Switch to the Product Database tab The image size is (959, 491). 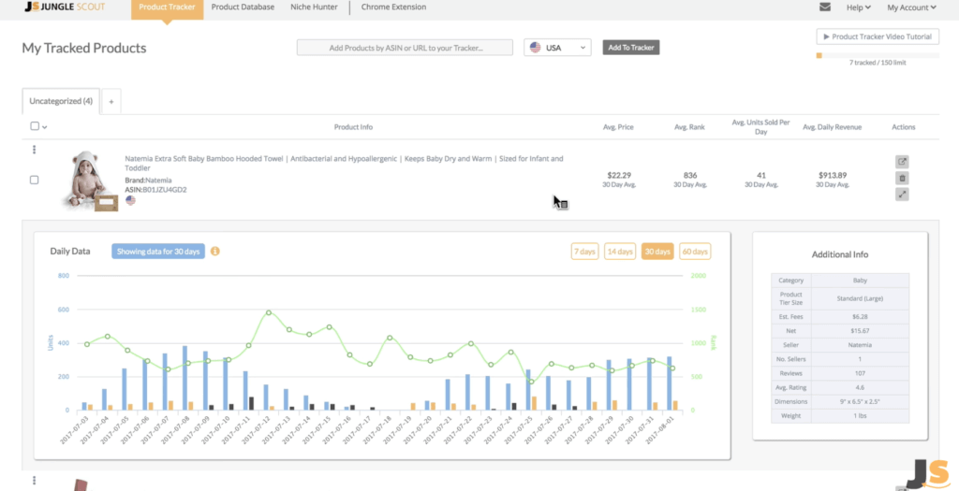point(243,7)
